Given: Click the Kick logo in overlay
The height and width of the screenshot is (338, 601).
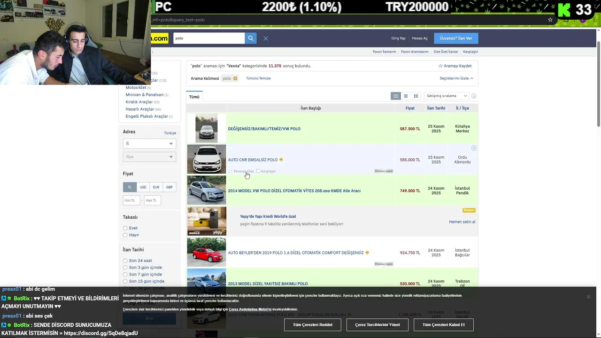Looking at the screenshot, I should pos(564,10).
